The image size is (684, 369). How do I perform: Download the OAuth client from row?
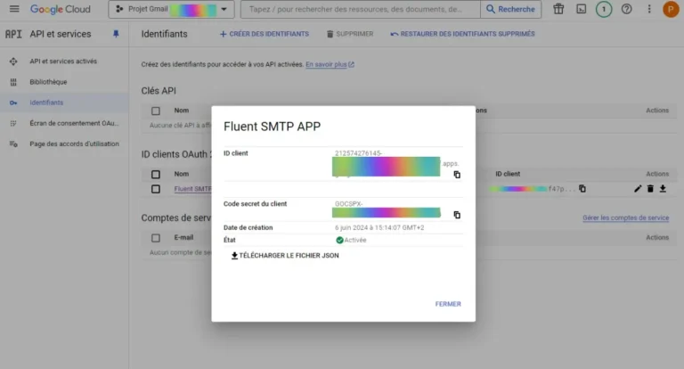click(663, 189)
